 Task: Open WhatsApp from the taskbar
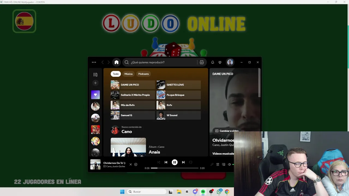[219, 192]
